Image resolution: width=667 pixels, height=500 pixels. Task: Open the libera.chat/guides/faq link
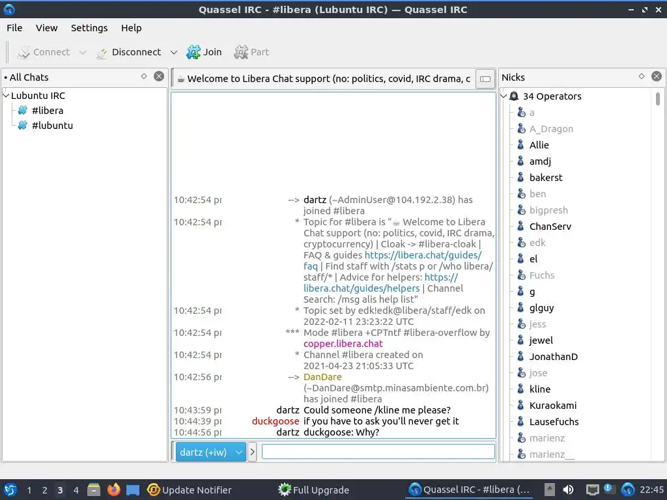pos(423,255)
